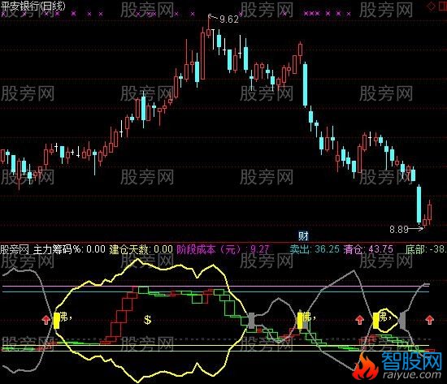Image resolution: width=447 pixels, height=384 pixels.
Task: Click the gray bar where the large yellow envelope closes
Action: tap(251, 321)
